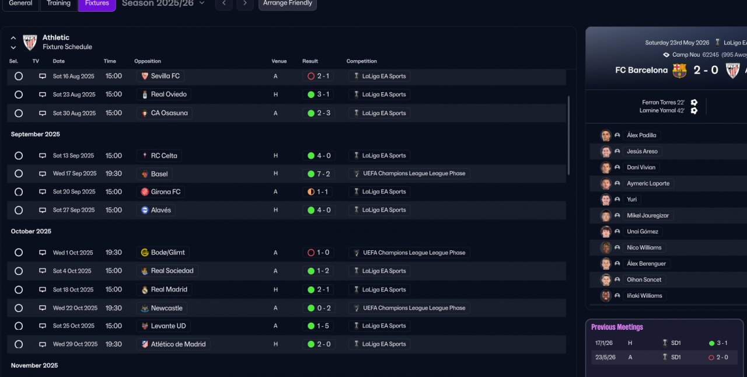This screenshot has width=747, height=377.
Task: Click the September 2025 month heading
Action: pyautogui.click(x=36, y=134)
